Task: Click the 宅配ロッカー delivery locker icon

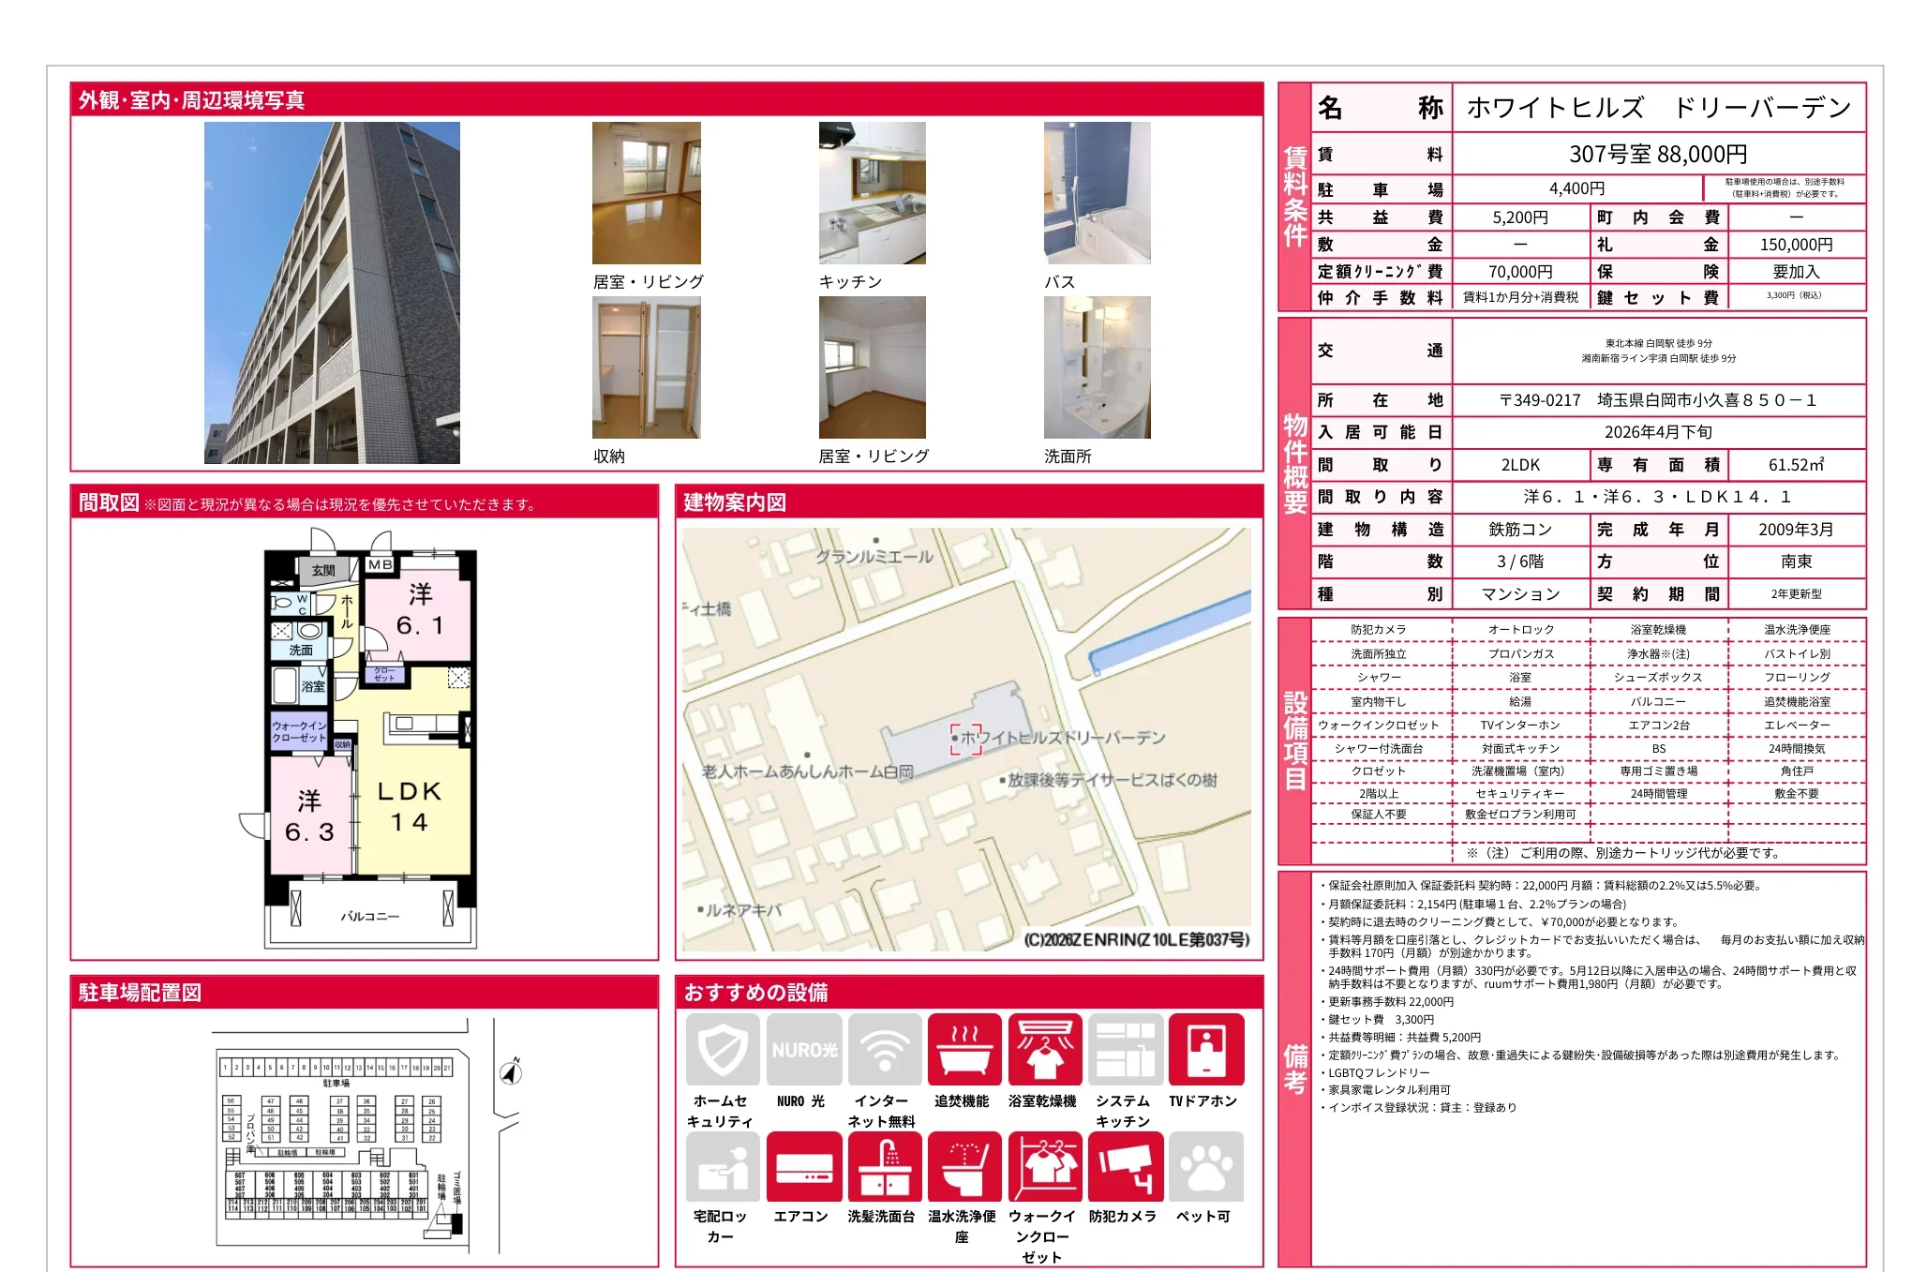Action: (723, 1167)
